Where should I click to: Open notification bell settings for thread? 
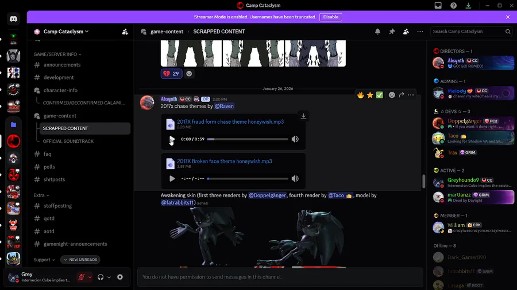point(377,32)
